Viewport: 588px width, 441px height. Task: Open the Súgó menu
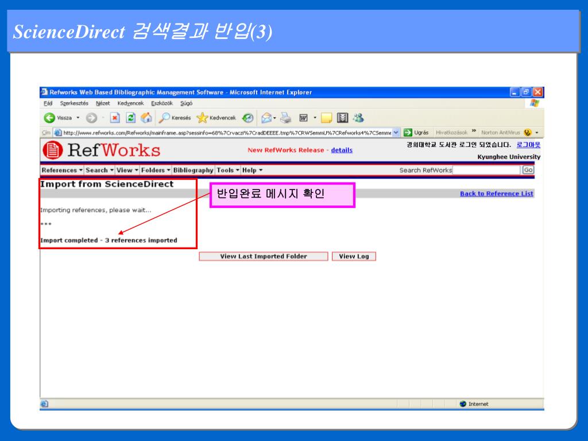point(187,103)
